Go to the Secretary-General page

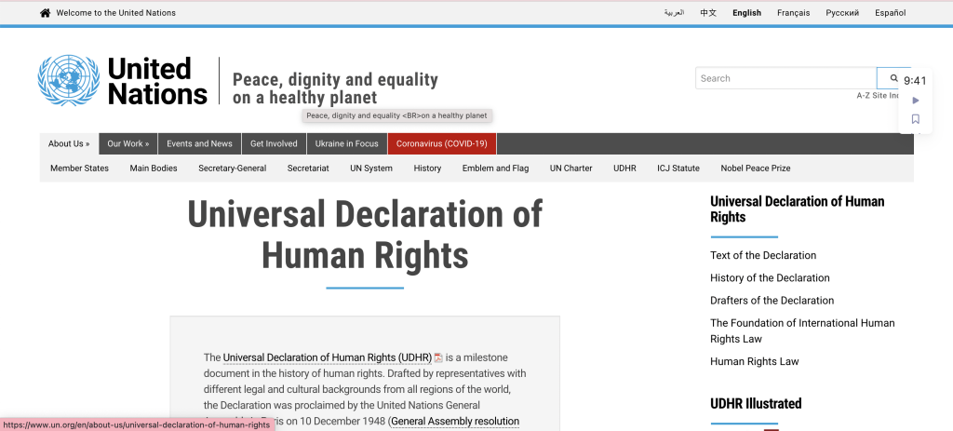point(232,168)
